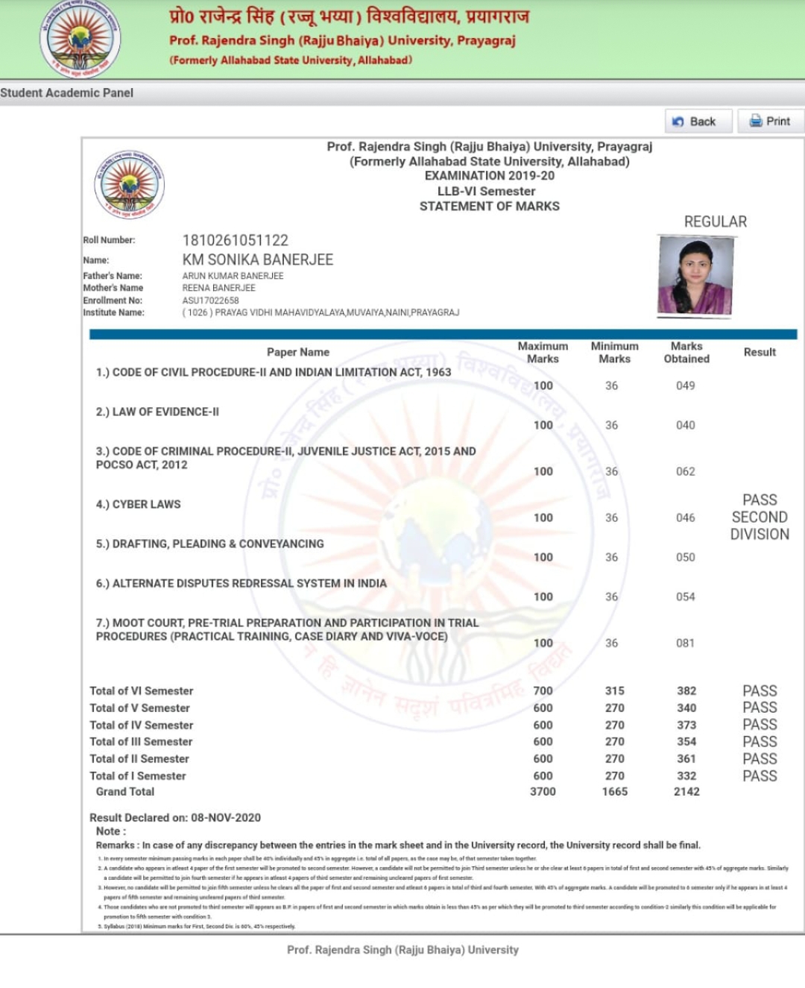Viewport: 805px width, 988px height.
Task: Click the roll number 1810261051122
Action: [x=235, y=240]
